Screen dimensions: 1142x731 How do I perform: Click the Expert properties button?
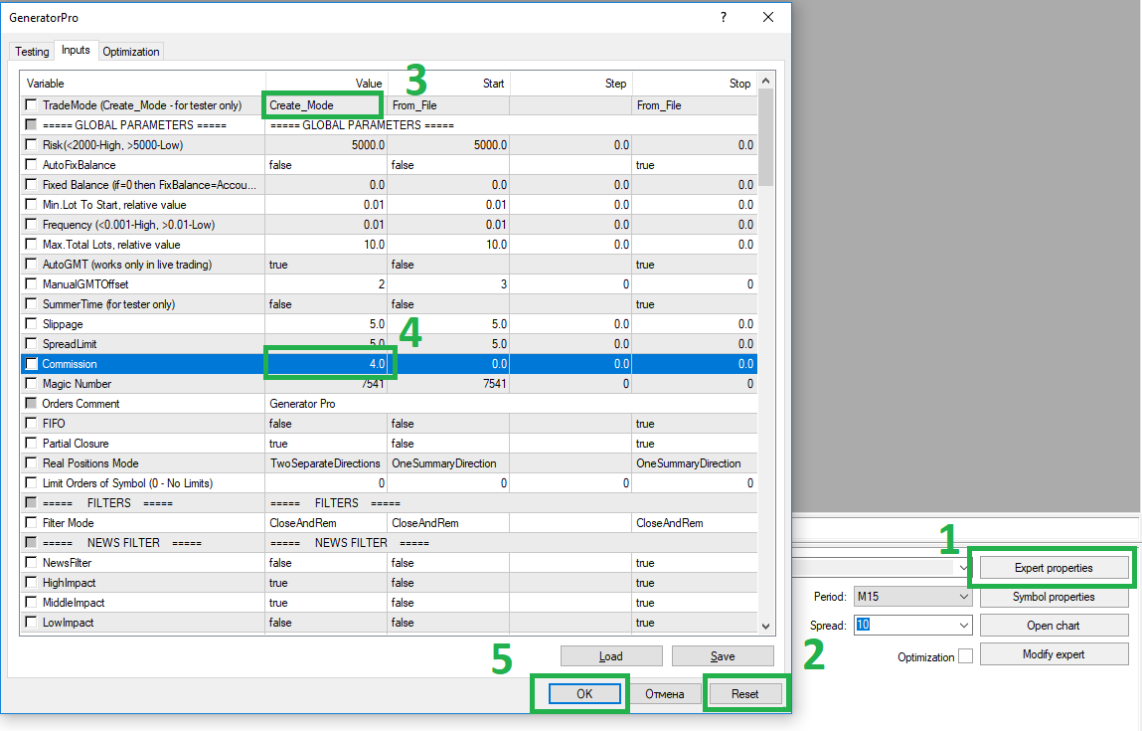point(1054,568)
